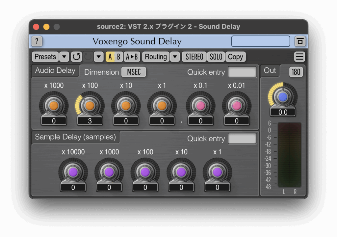Click the Sample Delay Quick entry field
337x237 pixels.
[242, 138]
